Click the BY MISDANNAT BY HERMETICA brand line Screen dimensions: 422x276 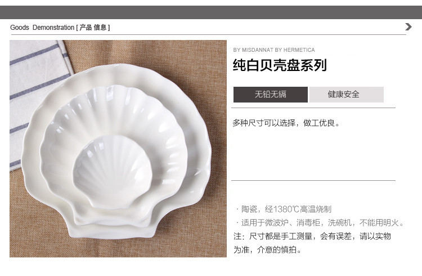click(x=274, y=50)
